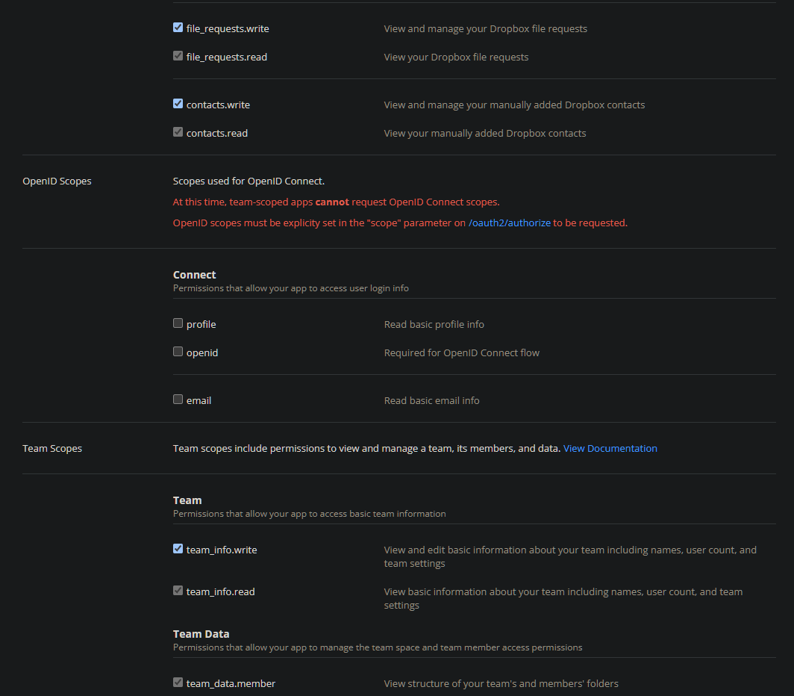Toggle the file_requests.read checkbox

(x=178, y=56)
